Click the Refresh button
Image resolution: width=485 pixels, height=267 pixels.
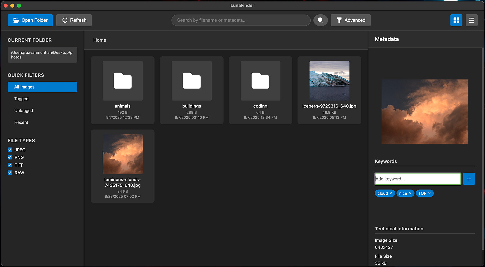[74, 20]
